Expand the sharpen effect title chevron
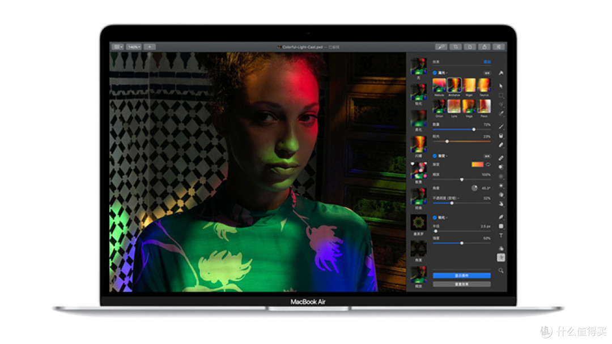 [447, 217]
